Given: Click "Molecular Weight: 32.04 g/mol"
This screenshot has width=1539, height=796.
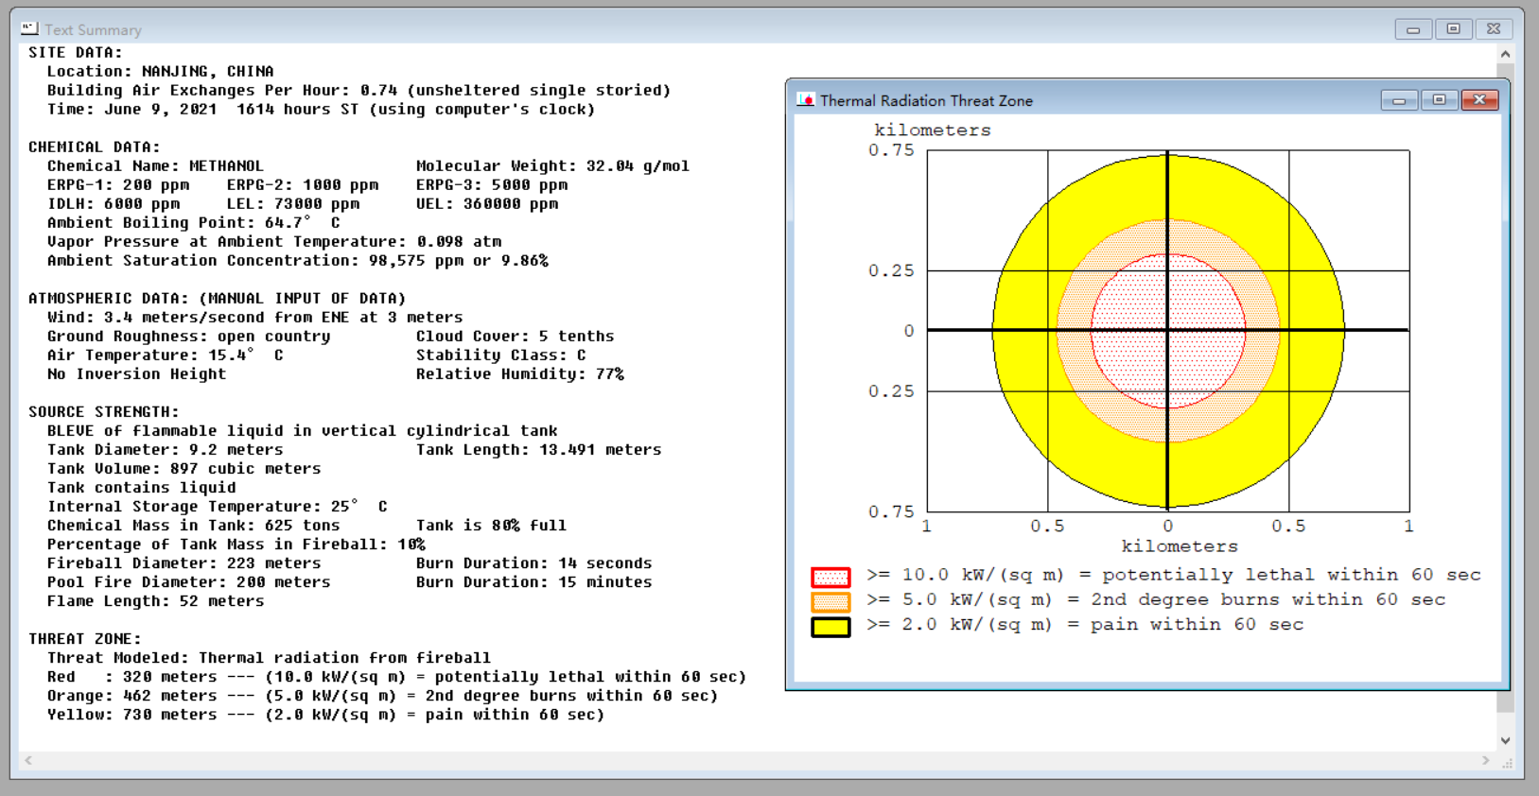Looking at the screenshot, I should click(553, 166).
